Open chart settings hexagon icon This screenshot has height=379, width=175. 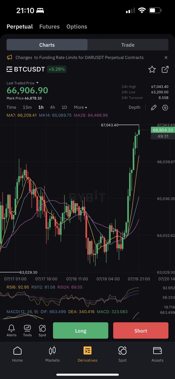(x=165, y=108)
